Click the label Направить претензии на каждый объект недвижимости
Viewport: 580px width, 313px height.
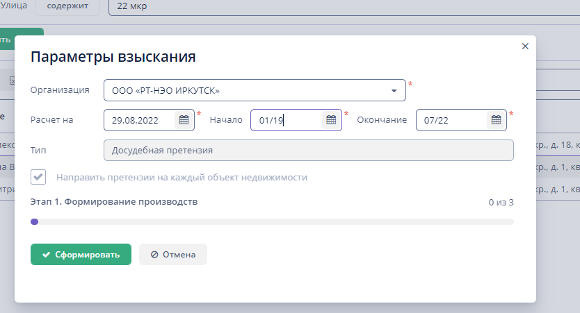tap(182, 177)
